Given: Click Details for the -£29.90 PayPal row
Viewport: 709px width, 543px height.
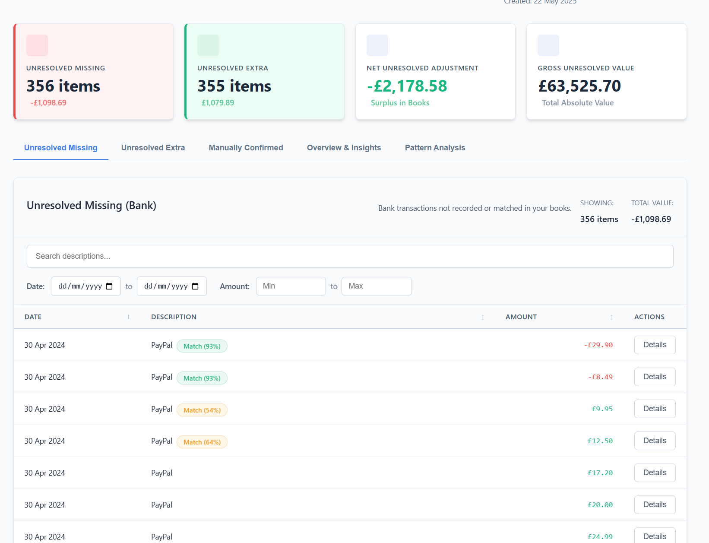Looking at the screenshot, I should 655,345.
